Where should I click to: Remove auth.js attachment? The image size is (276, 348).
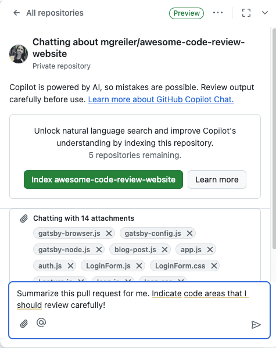pyautogui.click(x=70, y=266)
